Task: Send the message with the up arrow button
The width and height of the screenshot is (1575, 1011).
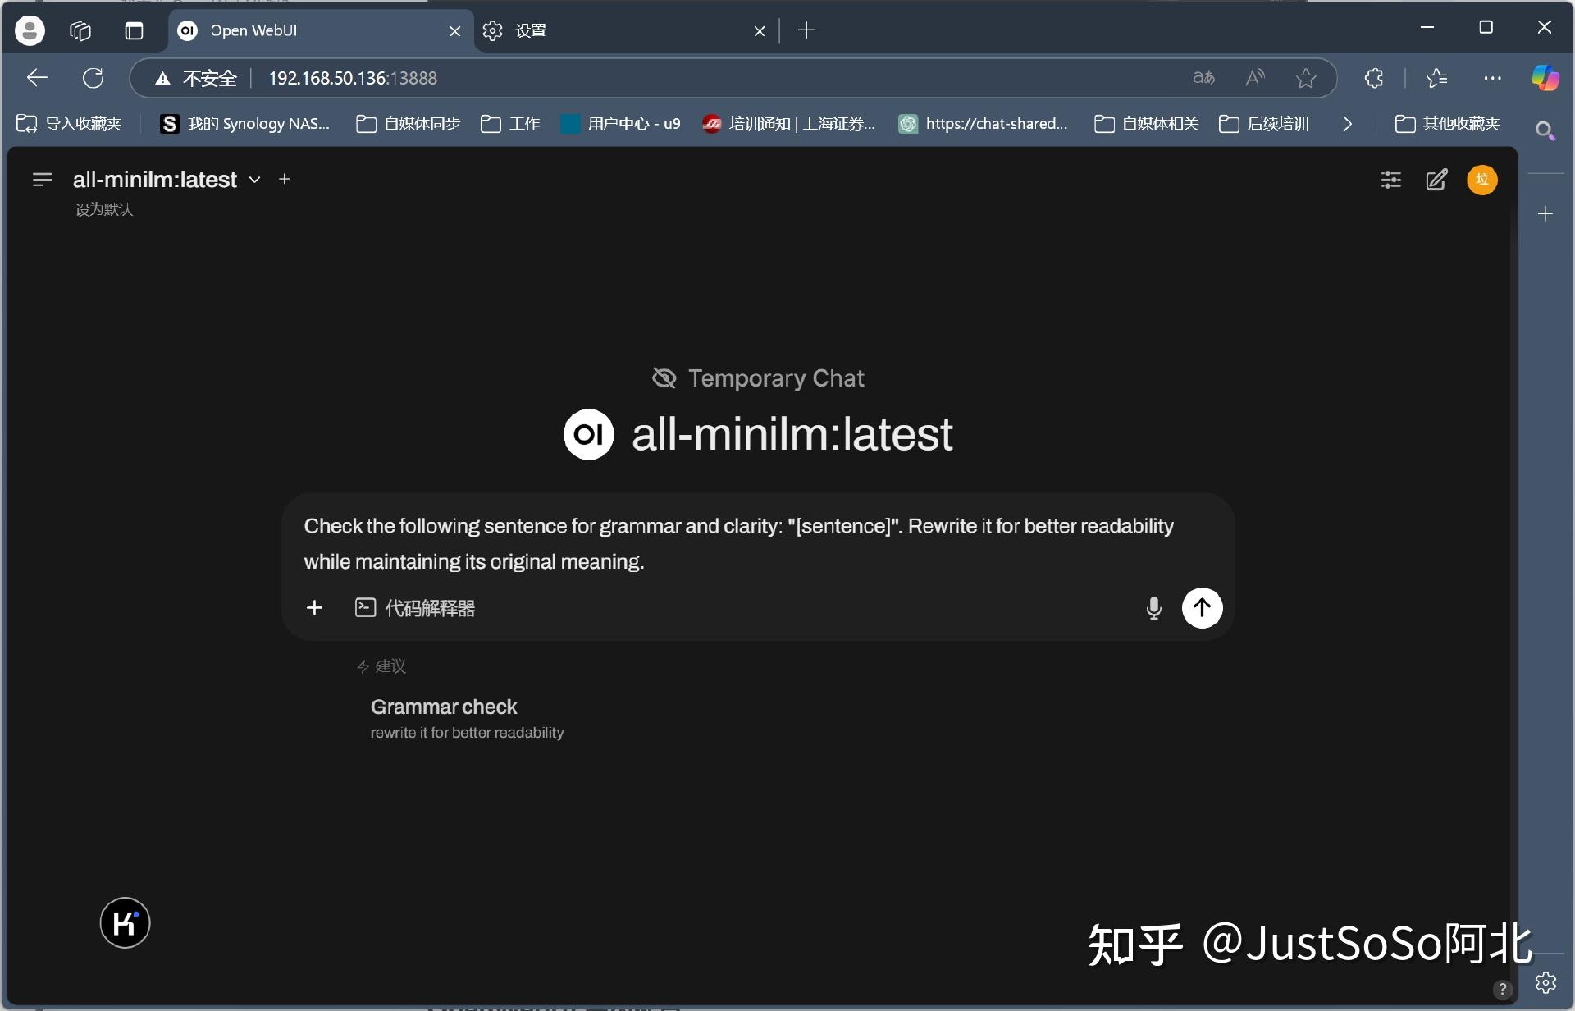Action: pyautogui.click(x=1202, y=608)
